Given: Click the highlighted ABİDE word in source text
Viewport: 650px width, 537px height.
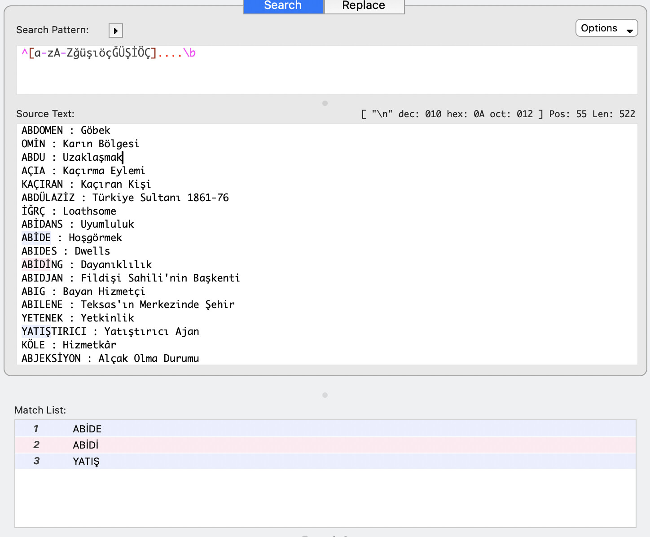Looking at the screenshot, I should point(36,238).
